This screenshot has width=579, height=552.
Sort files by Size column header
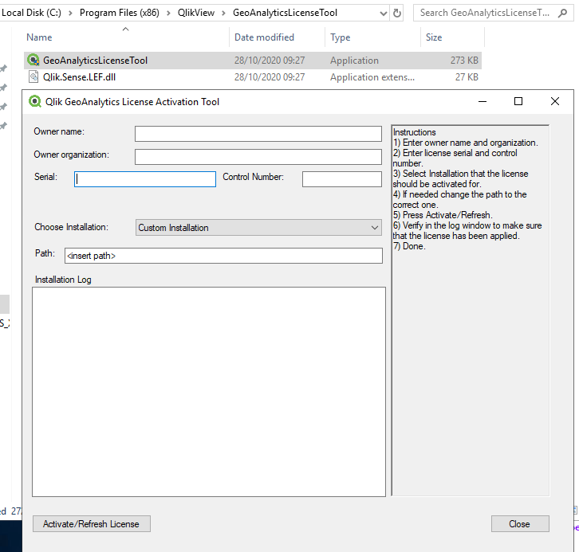(x=434, y=37)
